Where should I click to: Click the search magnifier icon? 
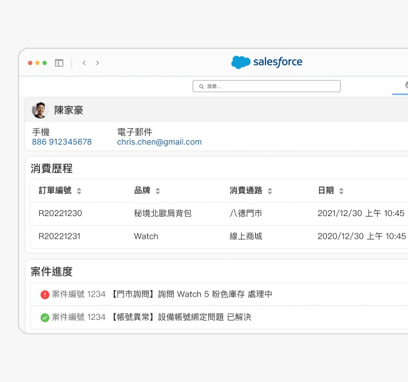pyautogui.click(x=202, y=87)
